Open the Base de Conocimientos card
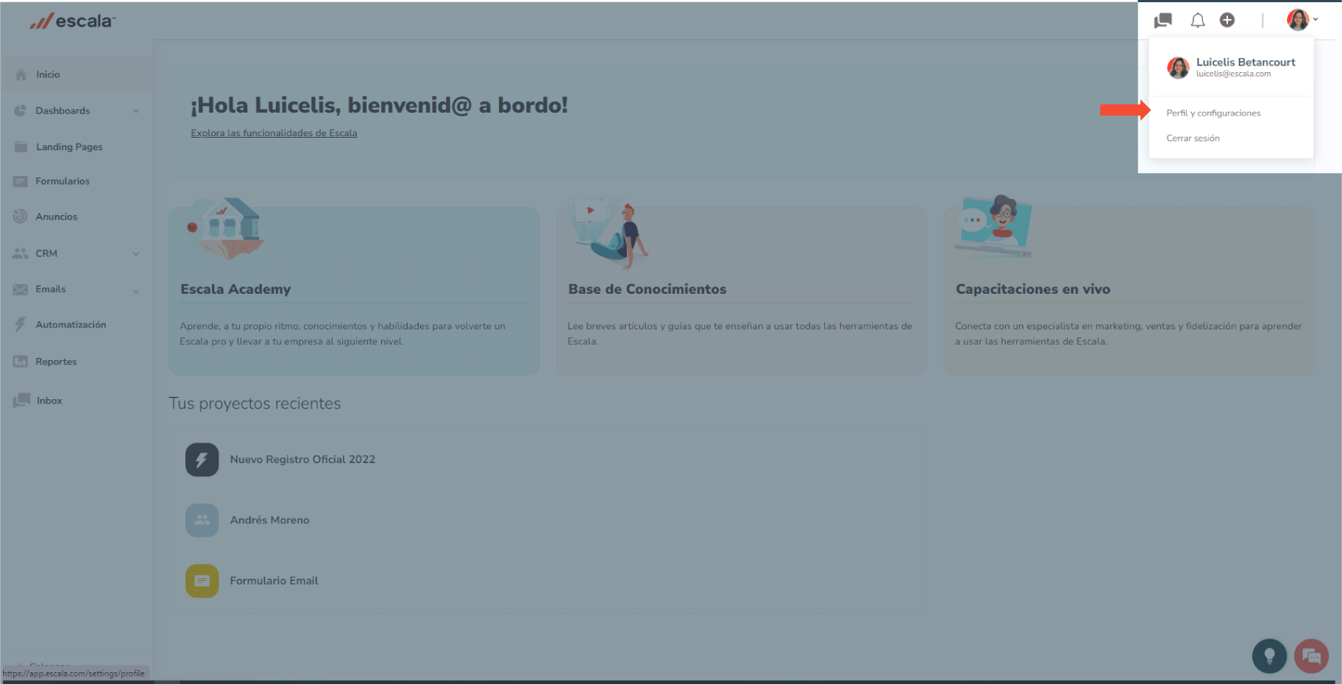 click(x=742, y=292)
